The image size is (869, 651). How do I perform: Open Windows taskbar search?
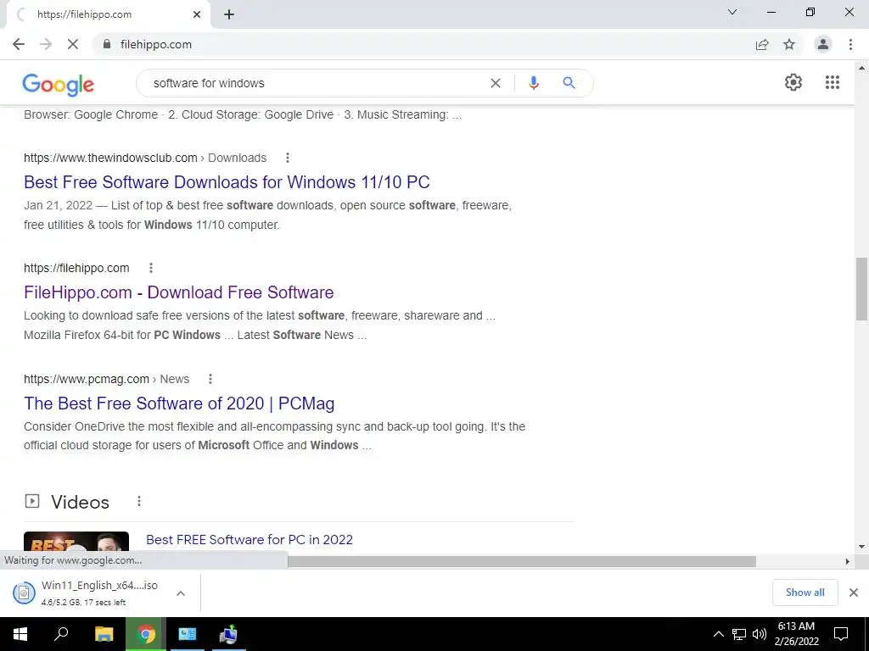click(61, 634)
